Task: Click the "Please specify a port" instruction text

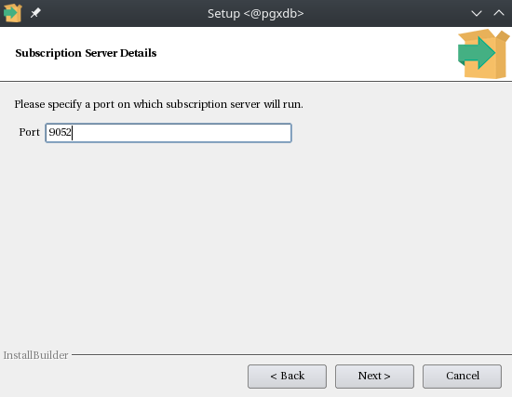Action: (x=158, y=104)
